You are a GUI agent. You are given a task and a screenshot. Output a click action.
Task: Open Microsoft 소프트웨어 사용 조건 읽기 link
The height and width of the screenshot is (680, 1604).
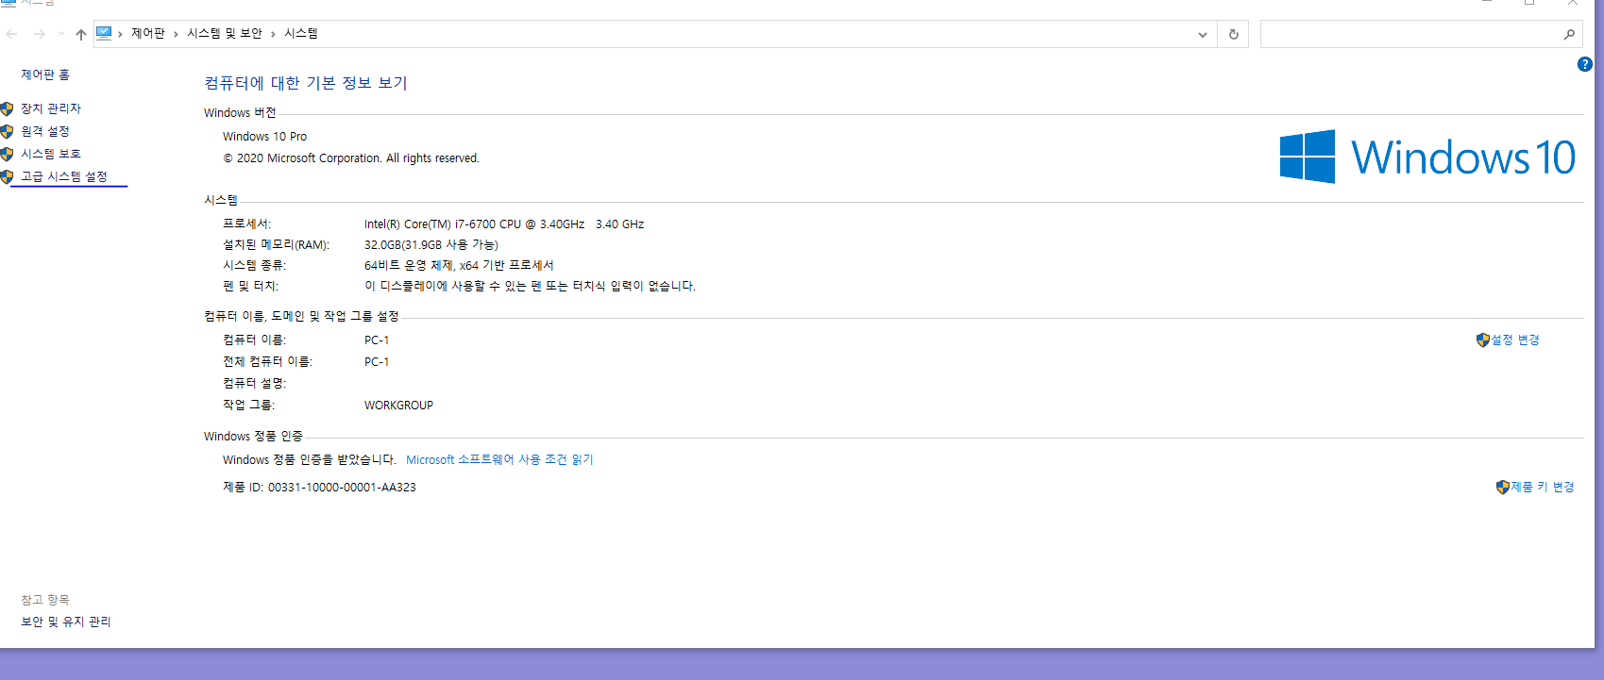coord(499,459)
